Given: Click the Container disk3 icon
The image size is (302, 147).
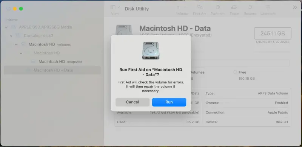Looking at the screenshot, I should coord(18,36).
